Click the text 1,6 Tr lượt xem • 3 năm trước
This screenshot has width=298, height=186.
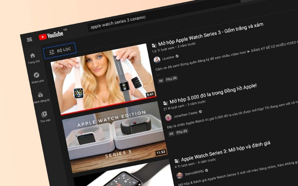tap(174, 47)
